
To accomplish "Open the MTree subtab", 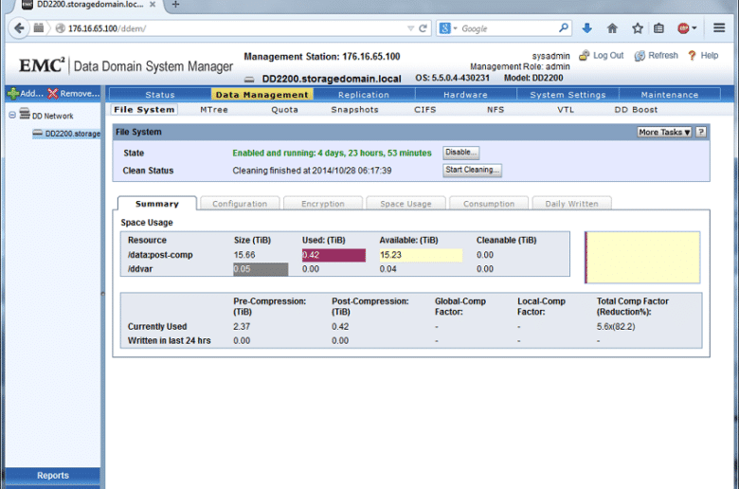I will click(214, 109).
